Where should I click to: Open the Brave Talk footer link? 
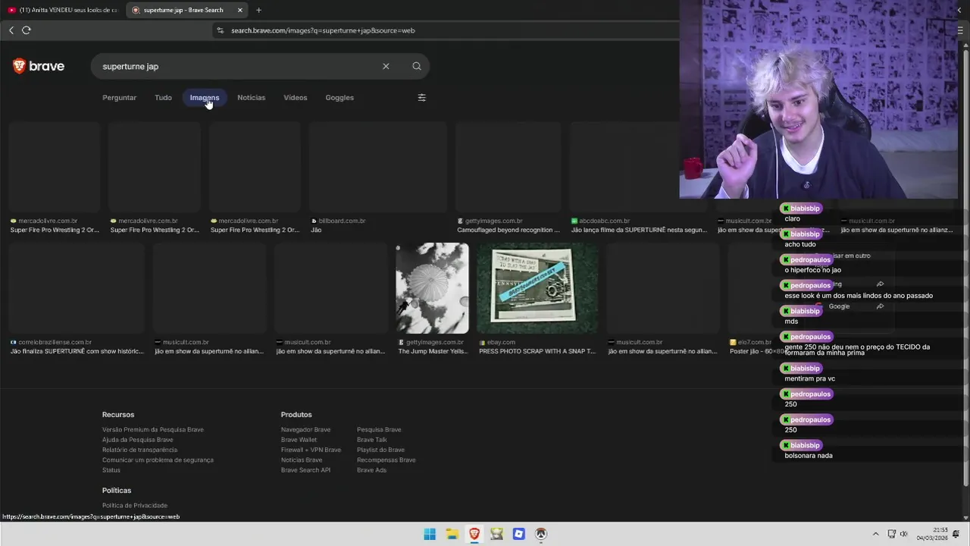click(372, 440)
